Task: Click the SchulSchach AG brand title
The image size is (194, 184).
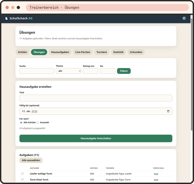Action: coord(21,18)
